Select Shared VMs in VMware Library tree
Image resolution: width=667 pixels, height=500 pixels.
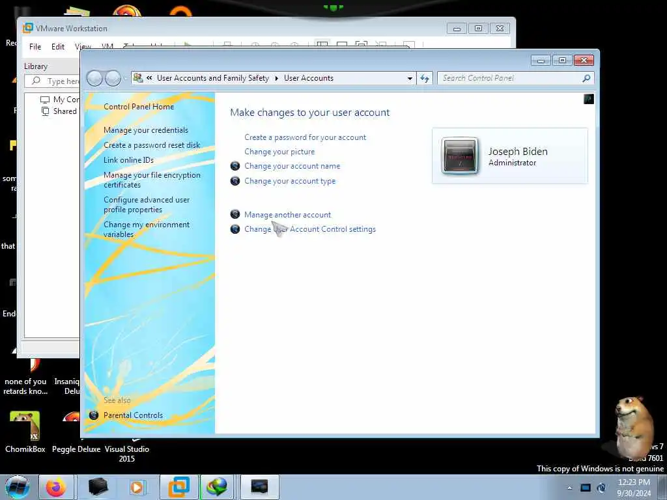click(x=59, y=111)
